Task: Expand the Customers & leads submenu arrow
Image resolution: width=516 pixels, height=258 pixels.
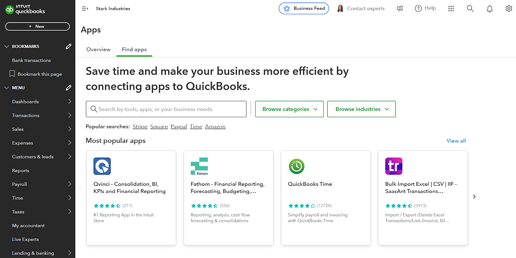Action: tap(70, 156)
